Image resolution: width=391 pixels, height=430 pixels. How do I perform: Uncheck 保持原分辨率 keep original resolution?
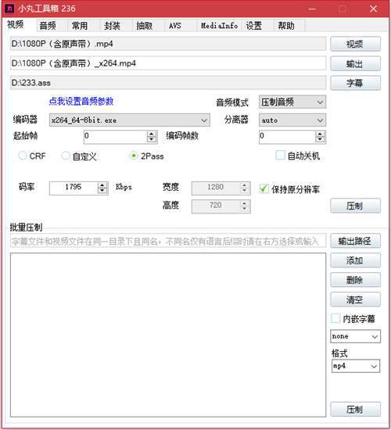264,188
